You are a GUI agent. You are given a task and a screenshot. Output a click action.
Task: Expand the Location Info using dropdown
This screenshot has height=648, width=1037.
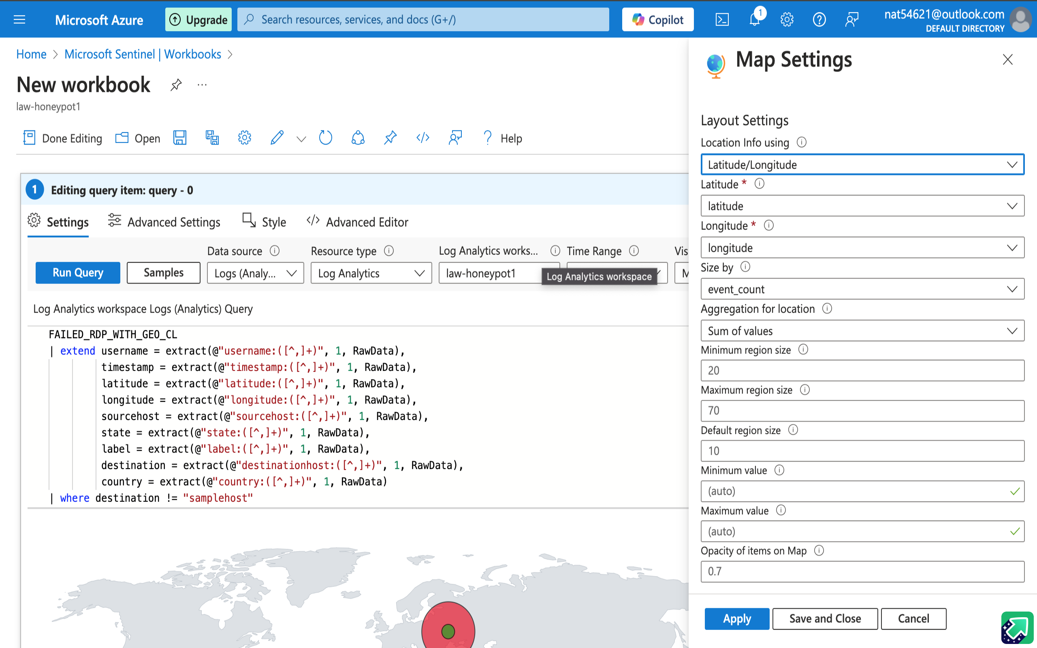tap(862, 164)
